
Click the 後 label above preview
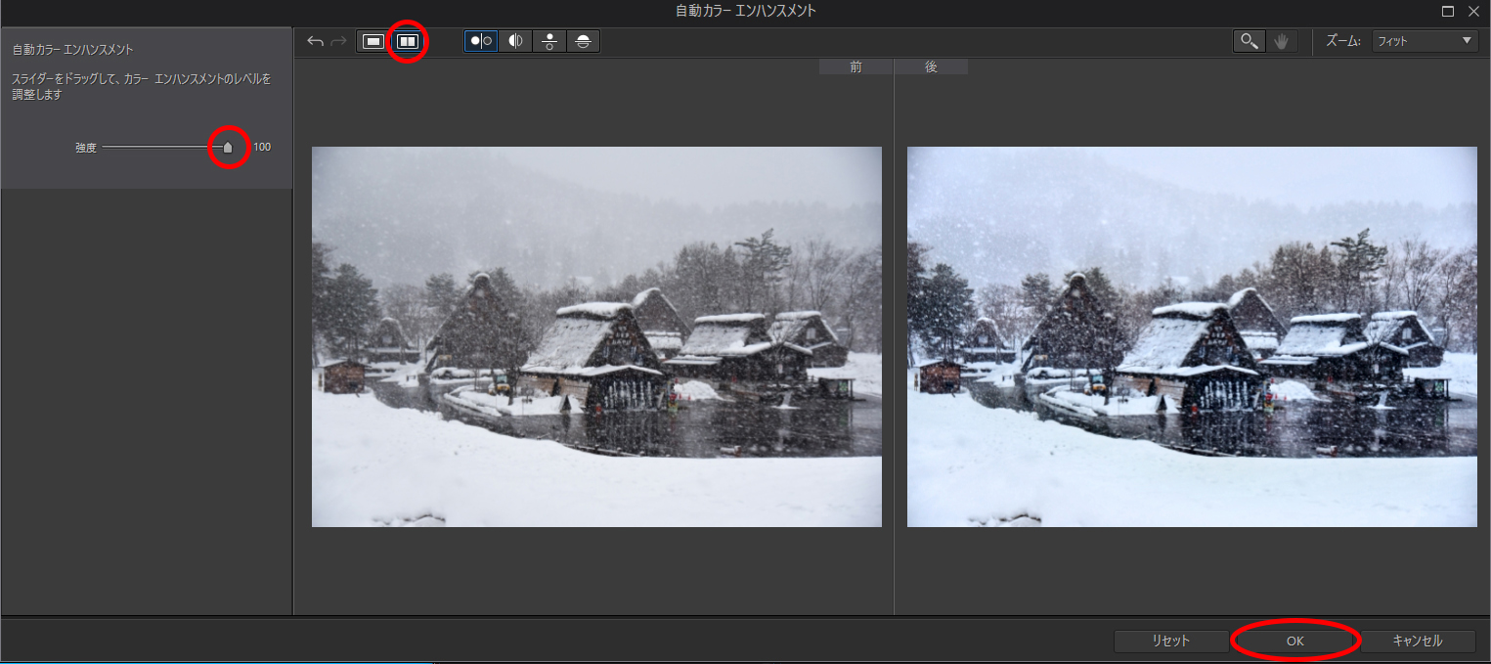tap(931, 67)
